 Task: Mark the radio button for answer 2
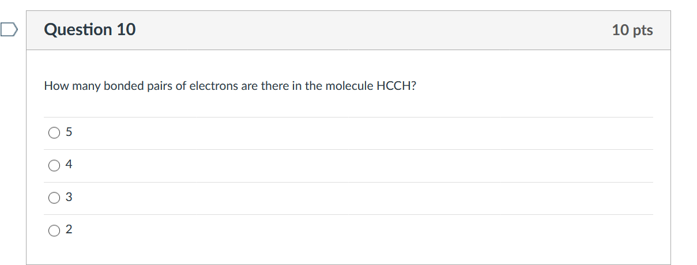(54, 230)
